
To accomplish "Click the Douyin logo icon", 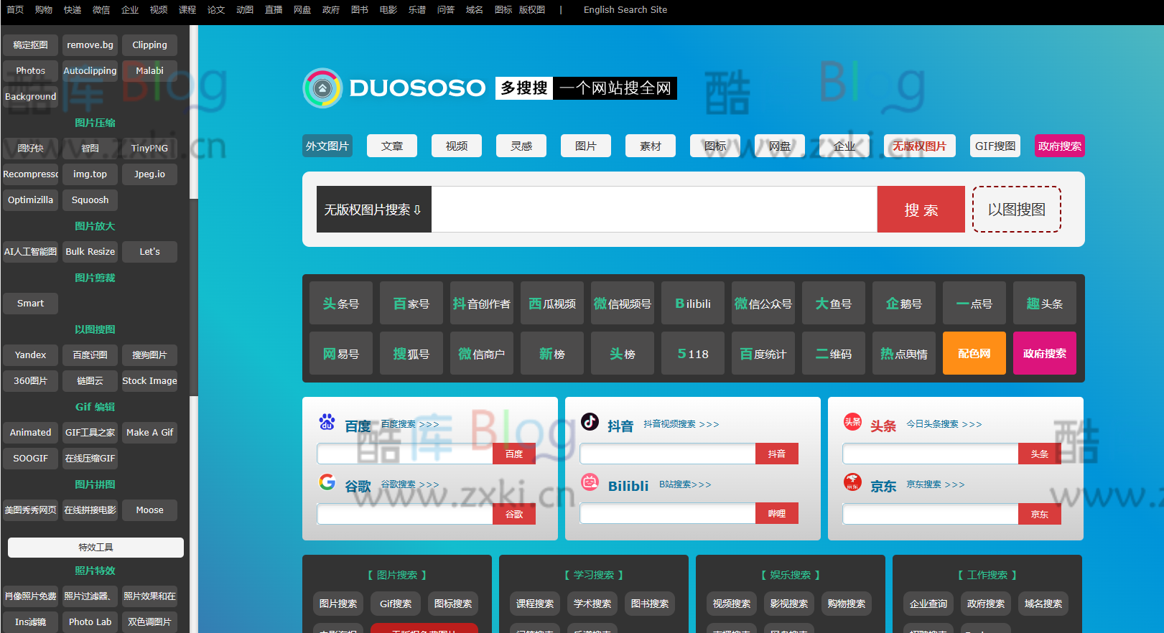I will pyautogui.click(x=590, y=421).
